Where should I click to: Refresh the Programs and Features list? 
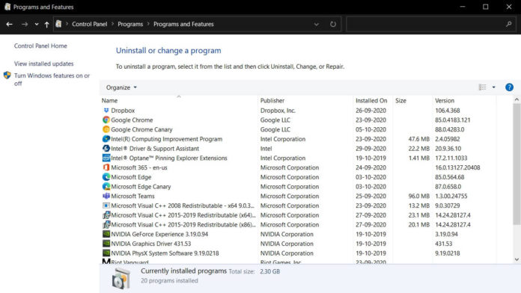coord(333,24)
